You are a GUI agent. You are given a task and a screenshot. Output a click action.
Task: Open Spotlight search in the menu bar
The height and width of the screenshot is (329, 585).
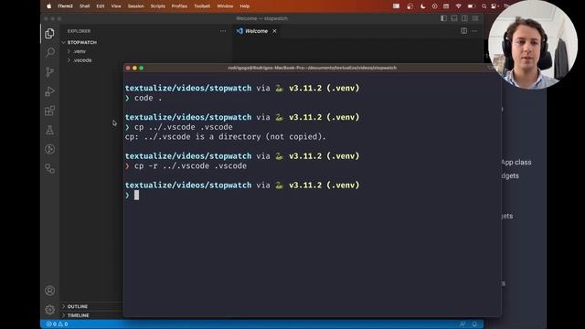(484, 6)
